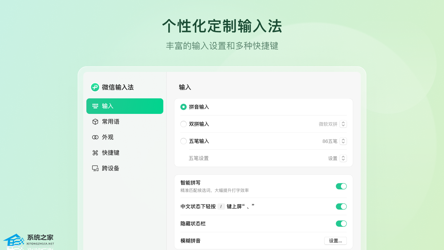Click the 微信输入法 title text
This screenshot has height=250, width=444.
click(x=118, y=87)
